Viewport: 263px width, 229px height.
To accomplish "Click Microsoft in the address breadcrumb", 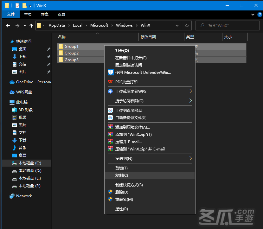I will 99,25.
